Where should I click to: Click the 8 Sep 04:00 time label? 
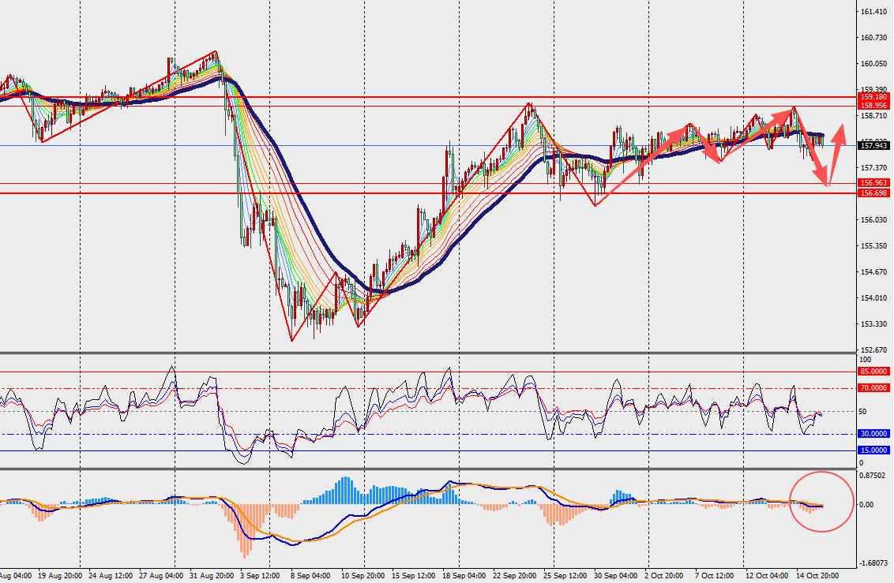[310, 576]
